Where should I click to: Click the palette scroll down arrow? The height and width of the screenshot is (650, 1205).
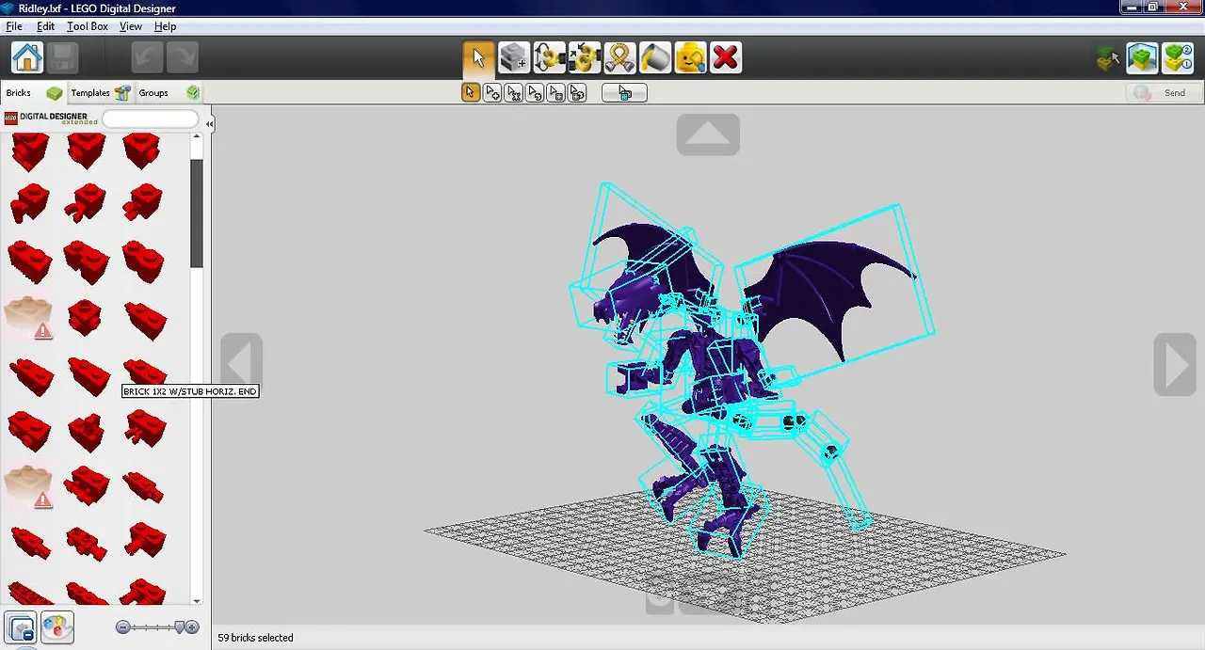coord(197,601)
